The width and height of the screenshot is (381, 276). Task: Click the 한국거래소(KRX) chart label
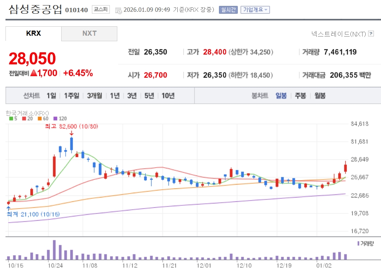[x=27, y=113]
